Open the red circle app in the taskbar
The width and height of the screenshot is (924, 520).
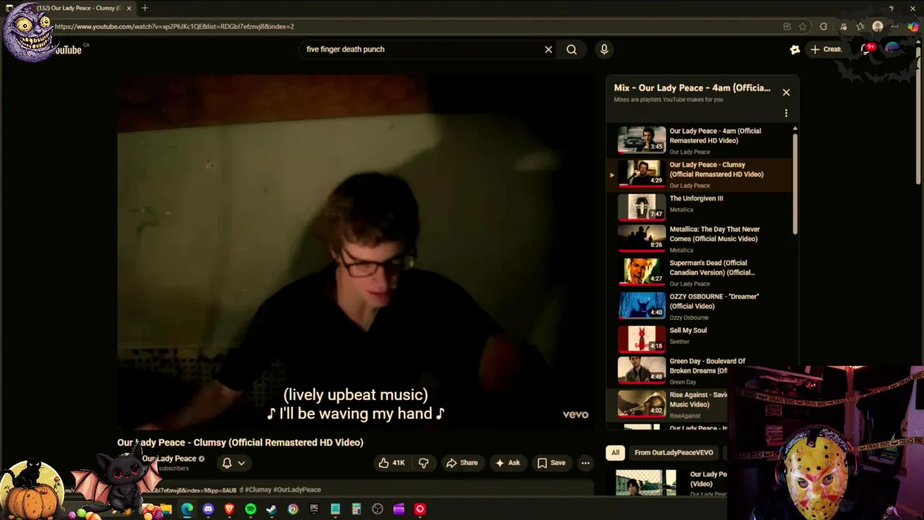420,509
